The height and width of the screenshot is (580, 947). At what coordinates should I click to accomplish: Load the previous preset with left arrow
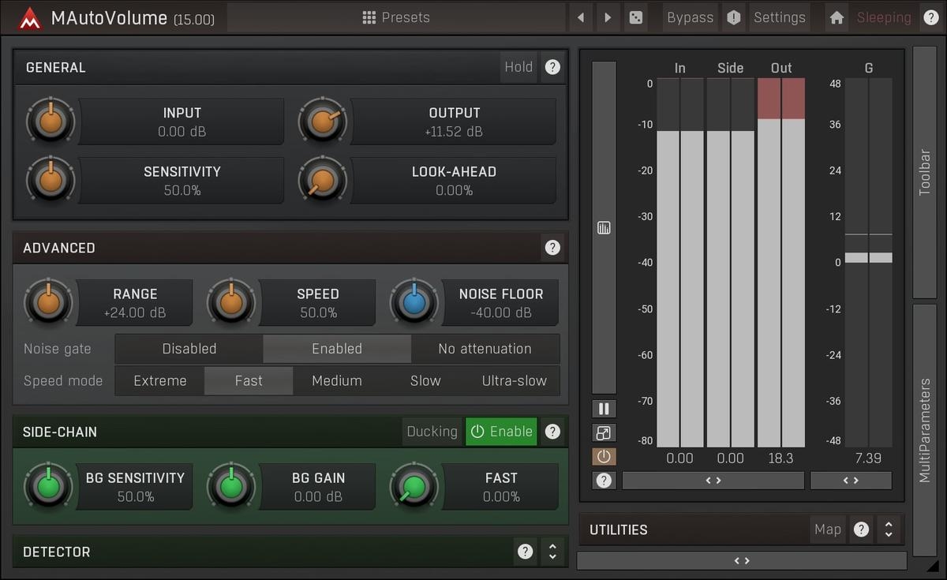click(x=581, y=17)
